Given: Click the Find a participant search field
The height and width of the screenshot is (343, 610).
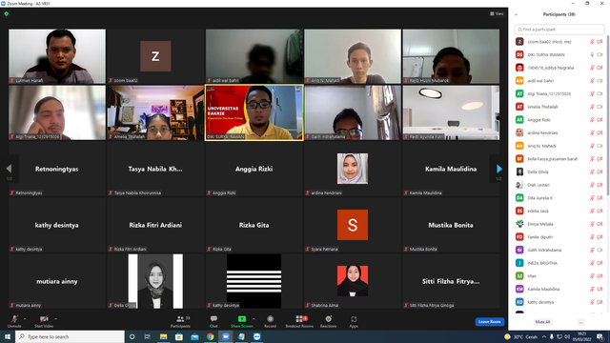Looking at the screenshot, I should pos(559,30).
